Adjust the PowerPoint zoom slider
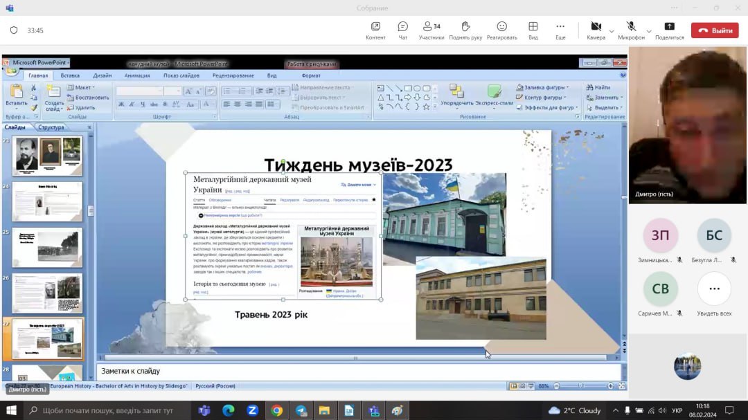Viewport: 748px width, 420px height. tap(580, 386)
